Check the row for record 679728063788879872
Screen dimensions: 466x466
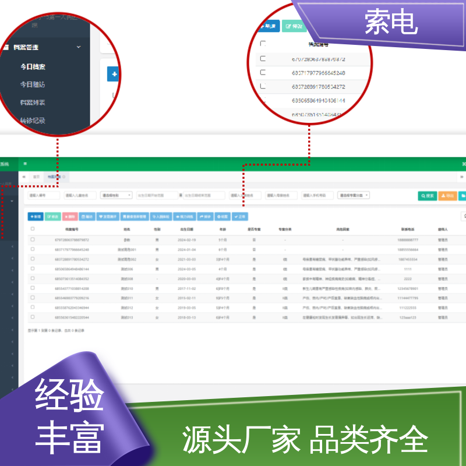[33, 239]
